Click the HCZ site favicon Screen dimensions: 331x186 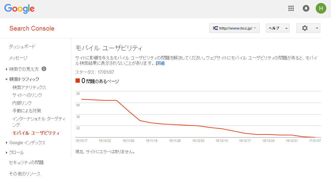[215, 28]
